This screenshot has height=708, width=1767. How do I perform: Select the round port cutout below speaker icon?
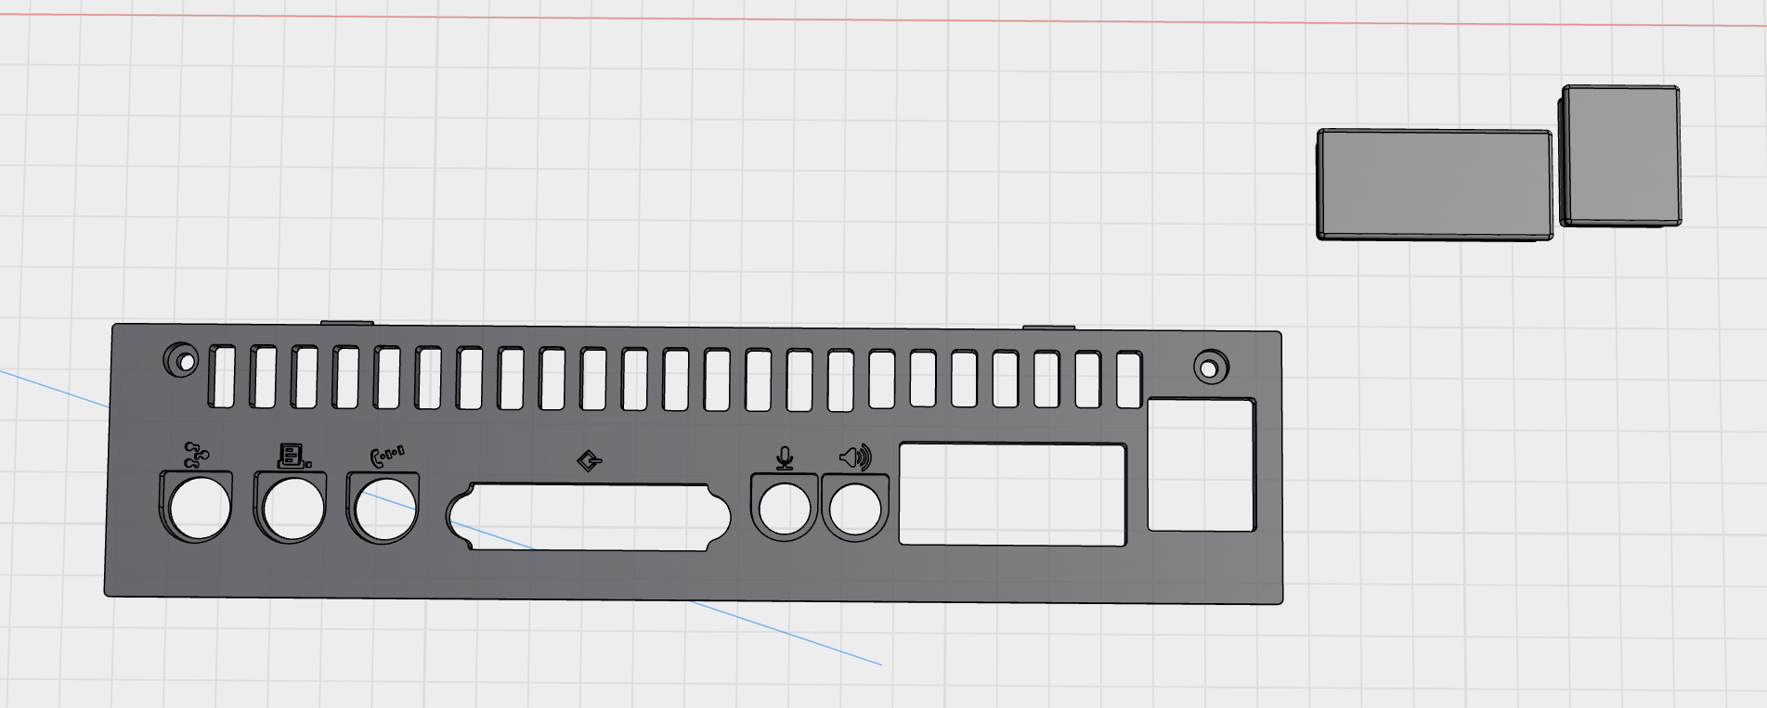click(854, 510)
